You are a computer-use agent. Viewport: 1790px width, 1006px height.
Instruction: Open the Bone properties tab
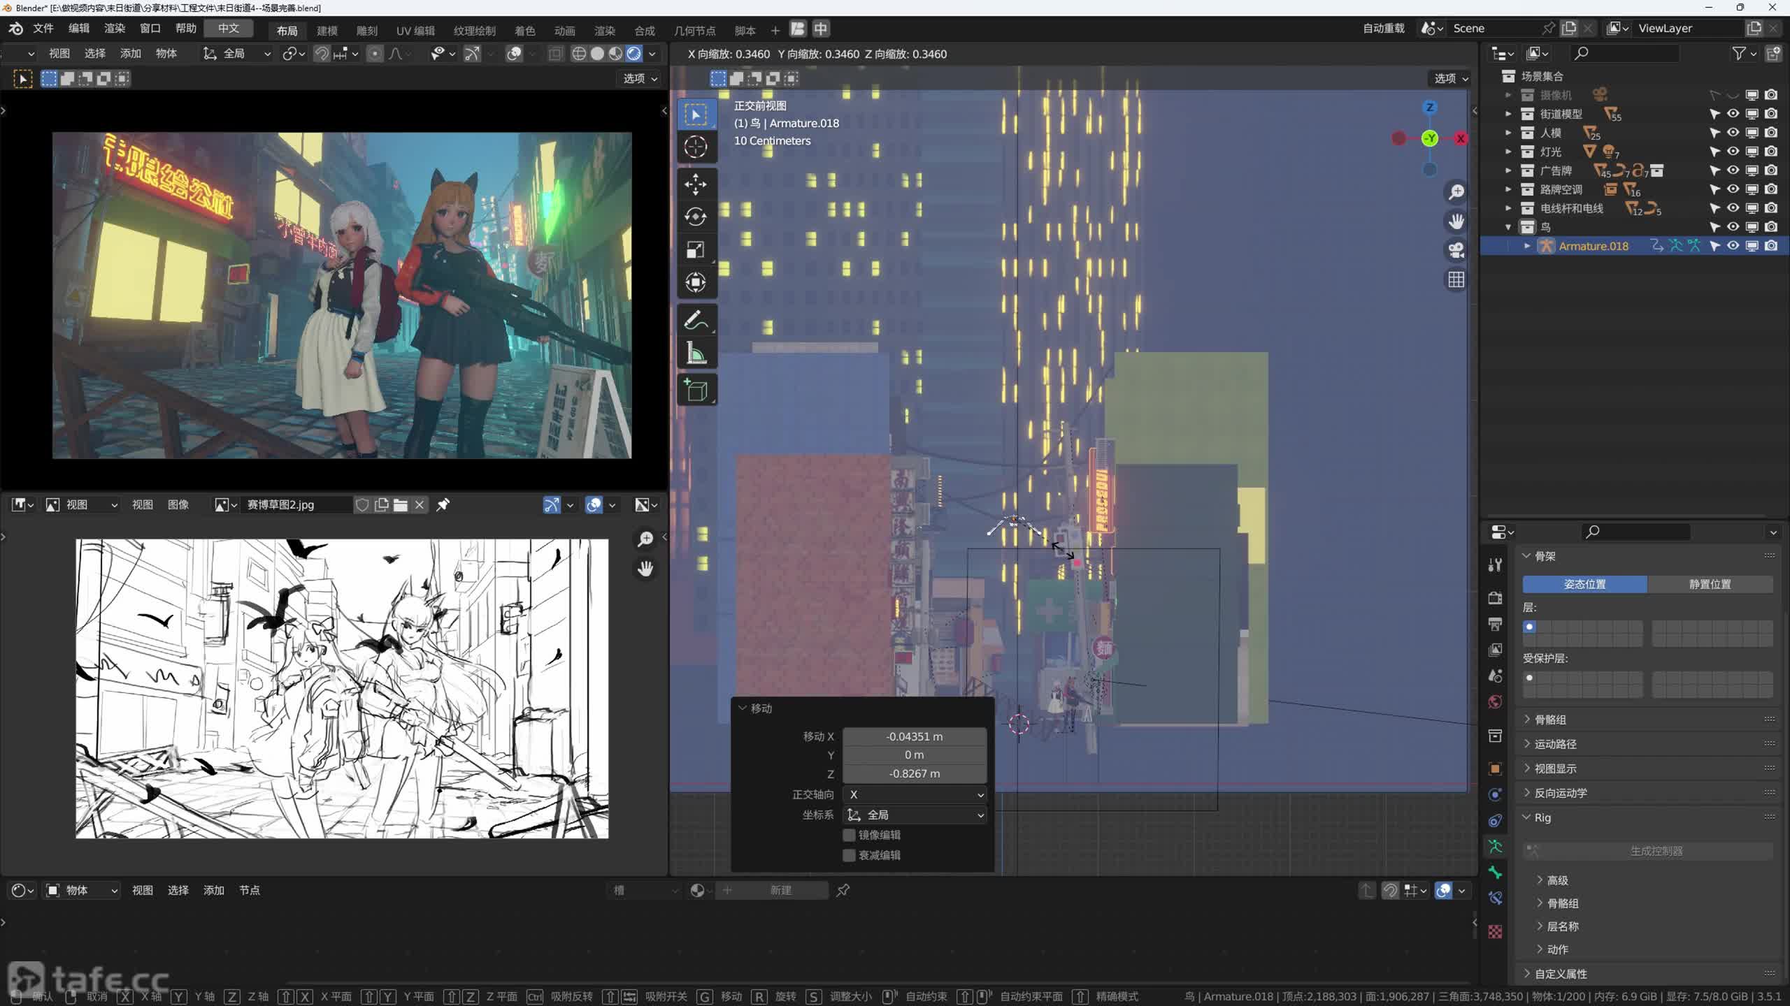[x=1495, y=873]
